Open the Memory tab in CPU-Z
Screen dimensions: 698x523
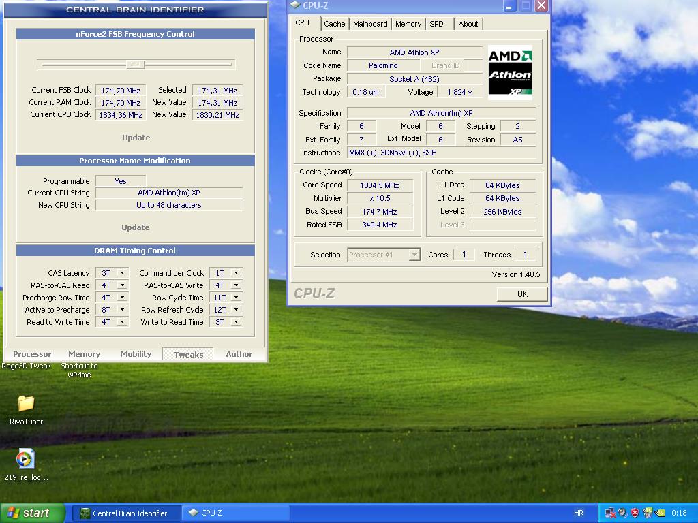(x=408, y=24)
